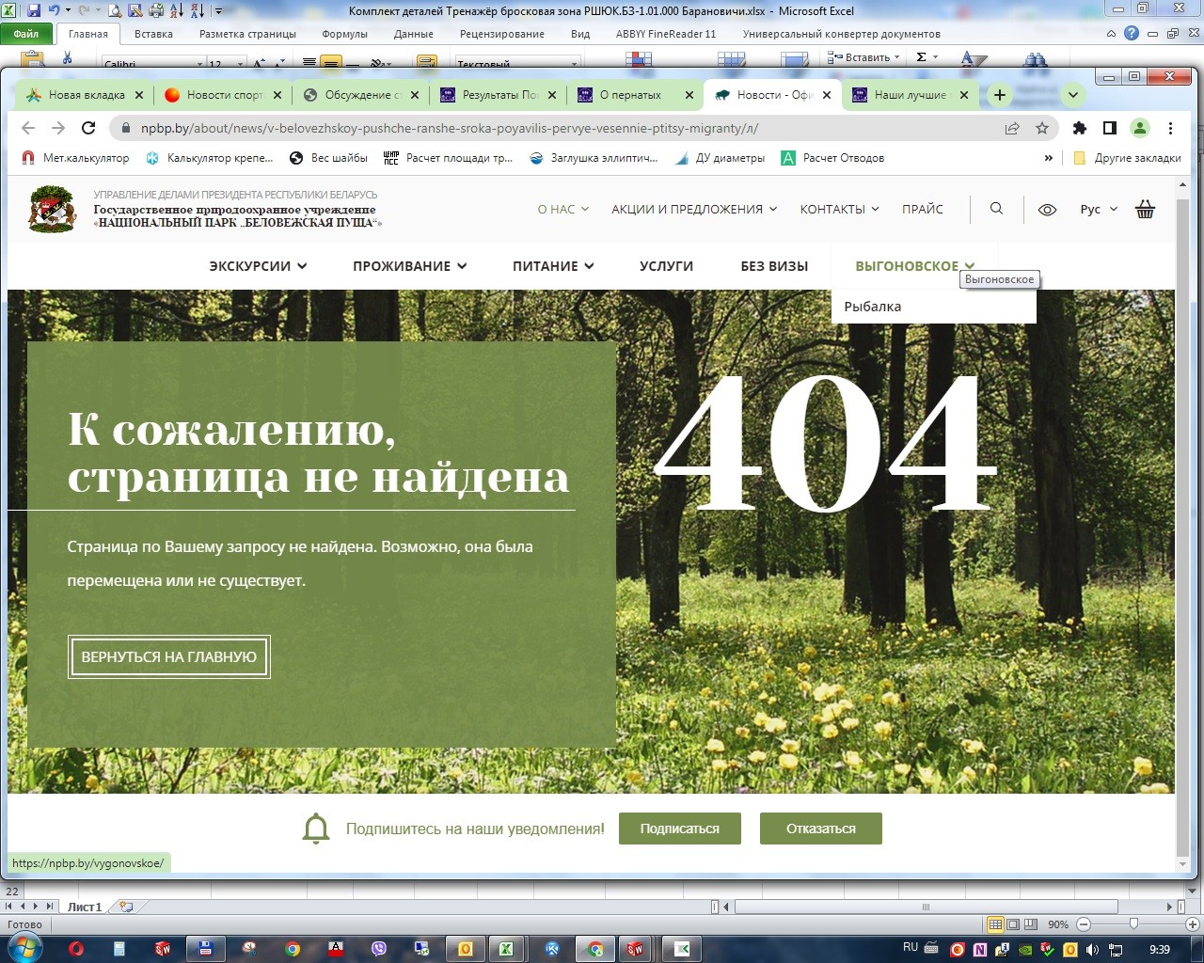Image resolution: width=1204 pixels, height=963 pixels.
Task: Open Excel Формулы ribbon tab
Action: (344, 34)
